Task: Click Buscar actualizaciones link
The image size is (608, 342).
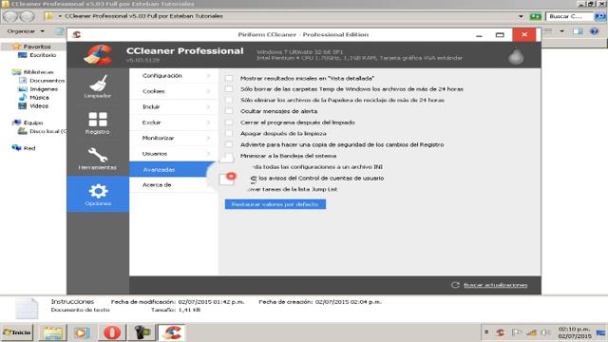Action: pos(496,285)
